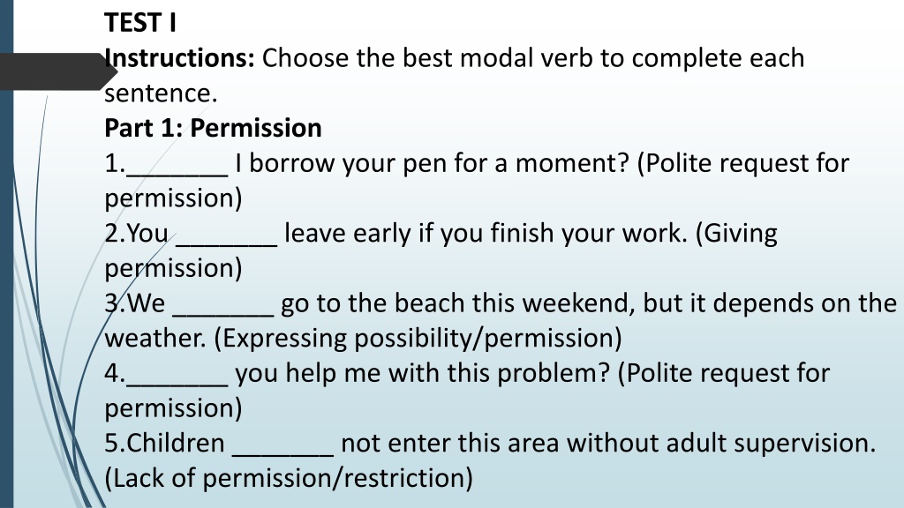Click "not enter this area" text
This screenshot has height=508, width=904.
click(x=449, y=443)
